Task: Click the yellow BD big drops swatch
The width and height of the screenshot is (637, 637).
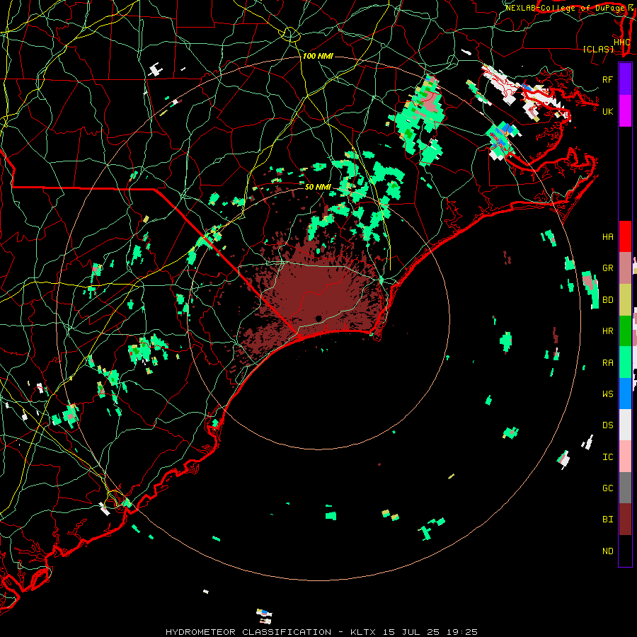Action: click(625, 299)
